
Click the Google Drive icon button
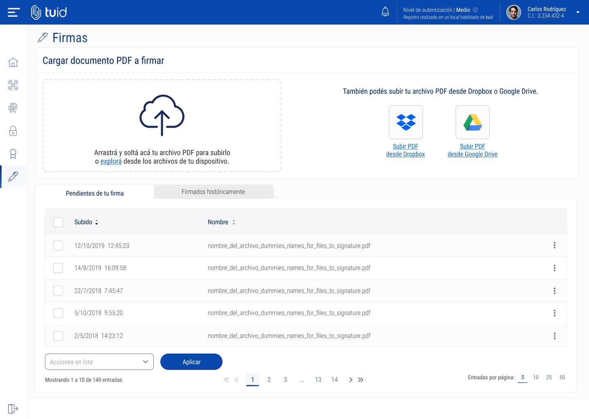click(x=472, y=122)
